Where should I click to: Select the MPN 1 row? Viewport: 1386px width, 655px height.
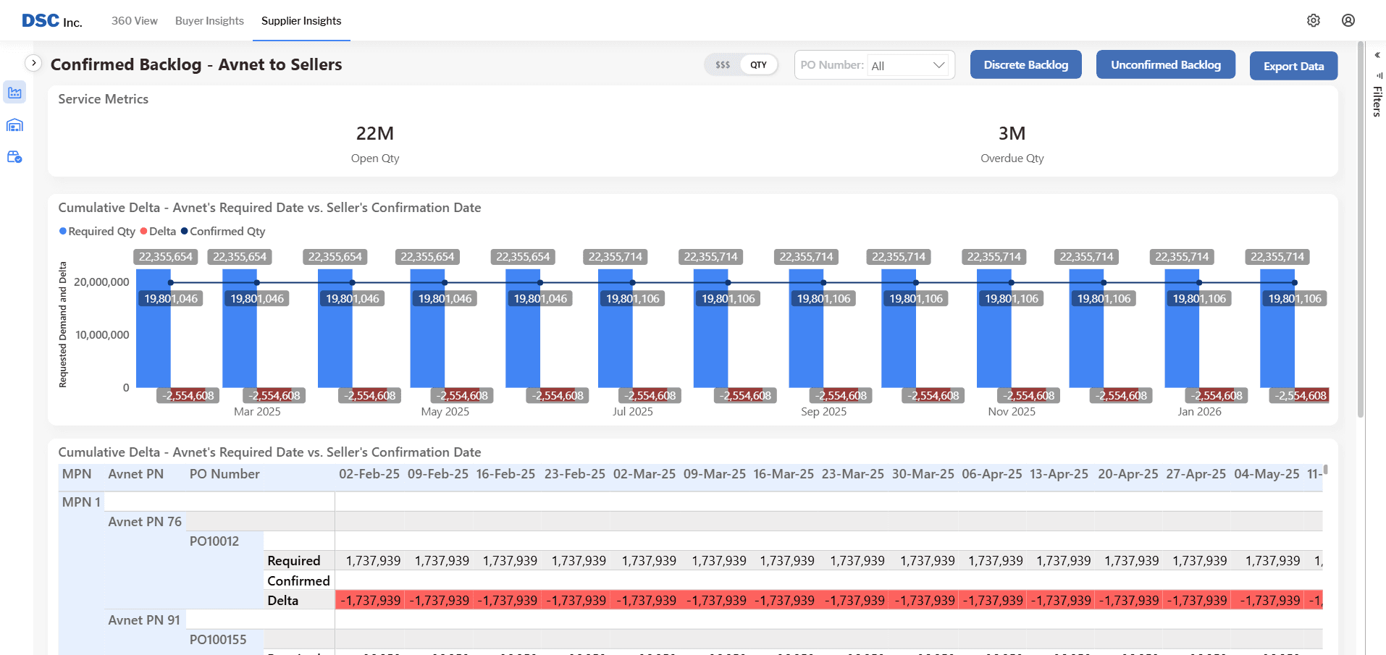click(81, 502)
